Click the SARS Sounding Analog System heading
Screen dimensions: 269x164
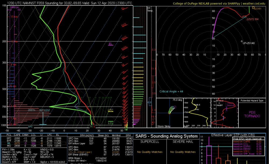point(166,136)
